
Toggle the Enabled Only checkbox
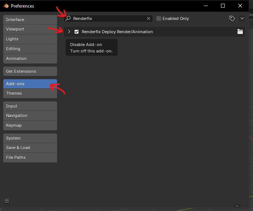point(159,18)
